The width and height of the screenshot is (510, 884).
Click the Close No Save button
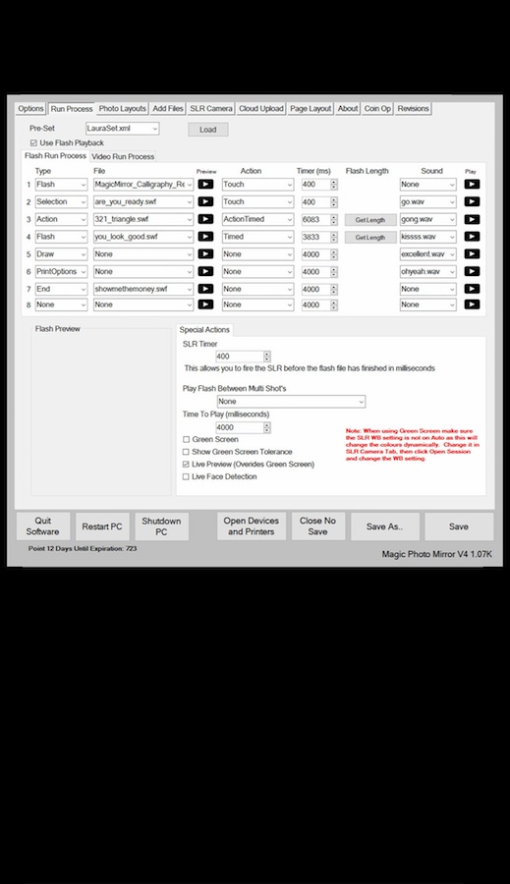click(318, 526)
